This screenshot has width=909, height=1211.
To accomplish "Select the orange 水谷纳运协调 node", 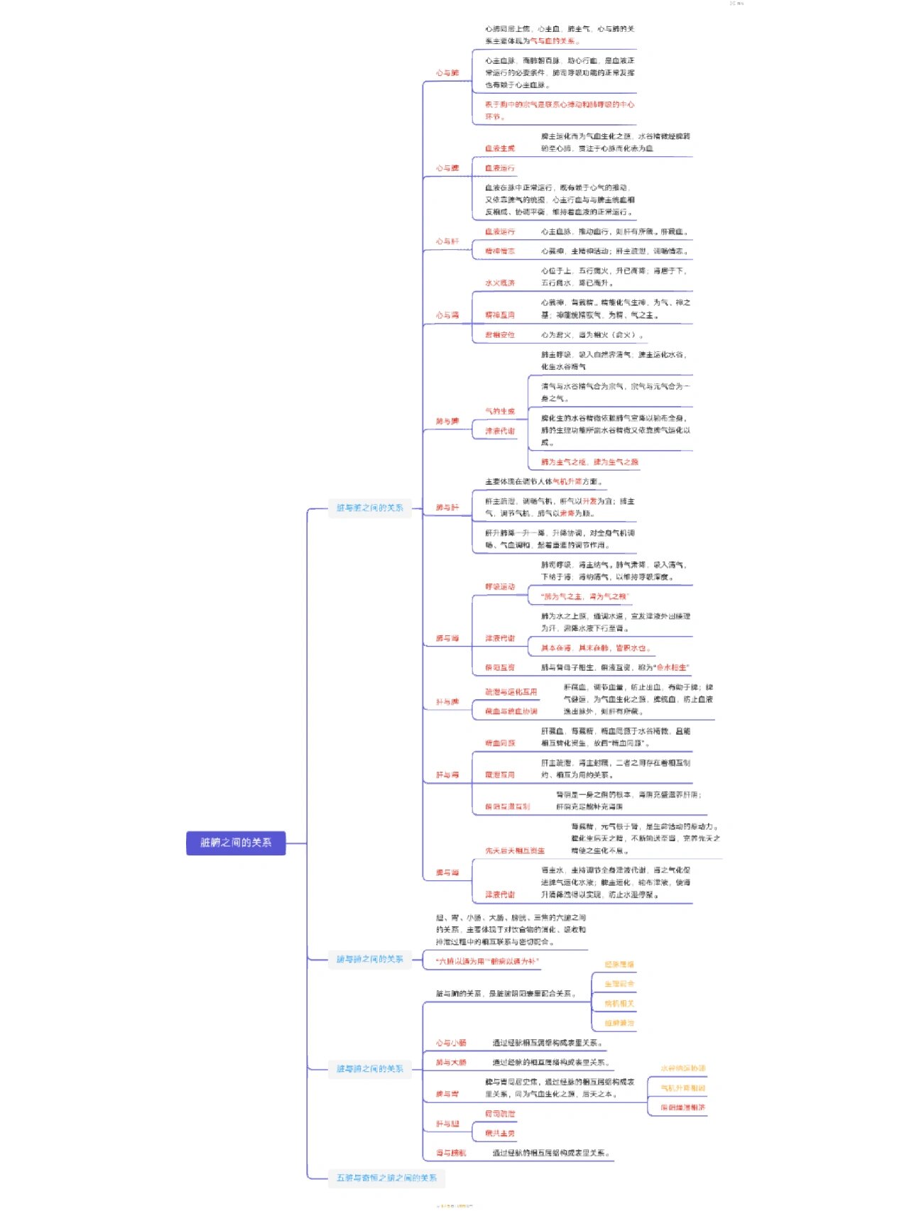I will 683,1068.
